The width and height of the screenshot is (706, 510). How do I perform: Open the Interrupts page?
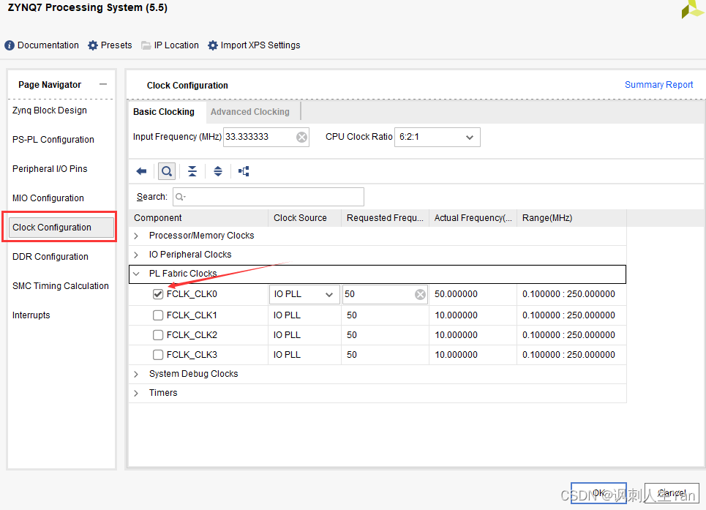(31, 315)
